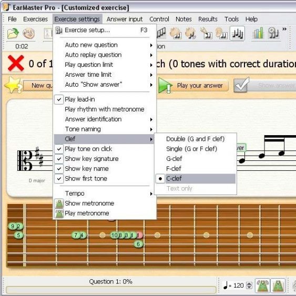Open the Tools menu
The height and width of the screenshot is (296, 296).
coord(231,19)
